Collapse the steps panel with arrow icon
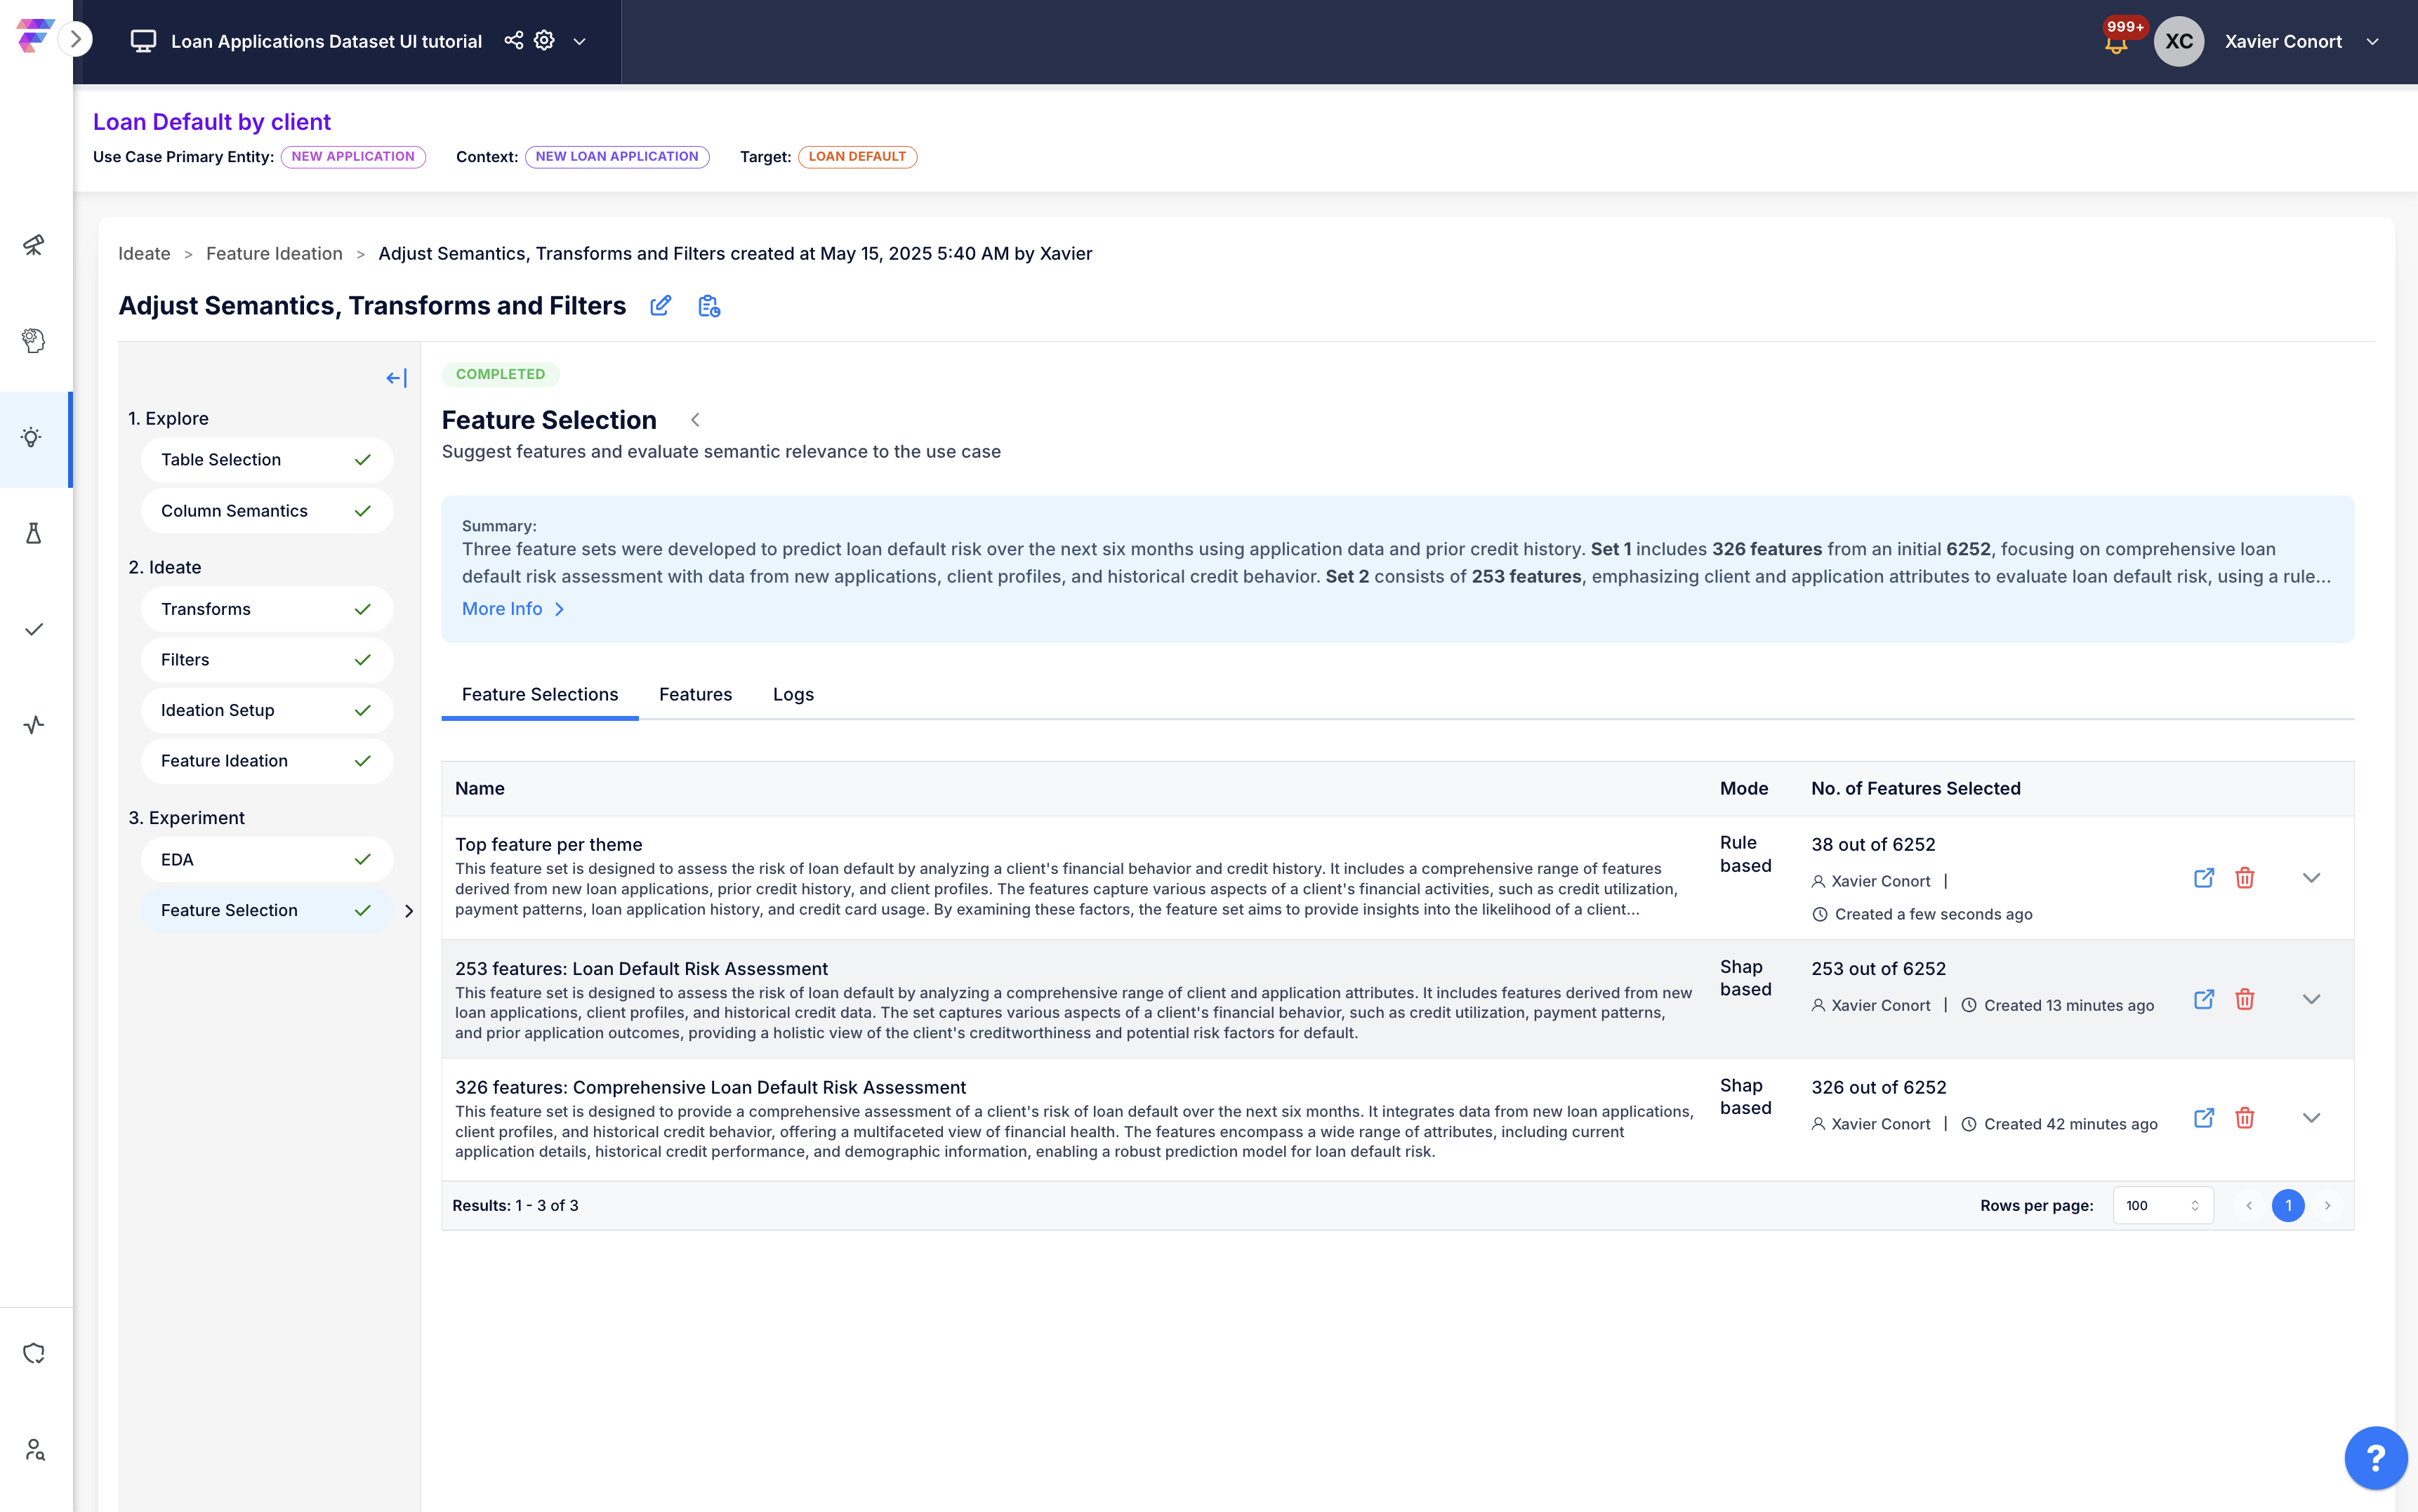Screen dimensions: 2418x1512 (397, 378)
